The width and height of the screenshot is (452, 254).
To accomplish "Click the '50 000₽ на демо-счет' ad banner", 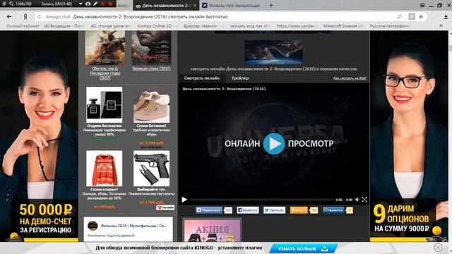I will 39,136.
